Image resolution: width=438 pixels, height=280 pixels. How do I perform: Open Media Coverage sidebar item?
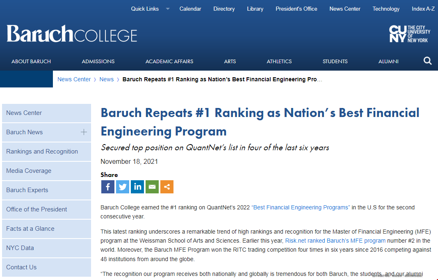46,171
